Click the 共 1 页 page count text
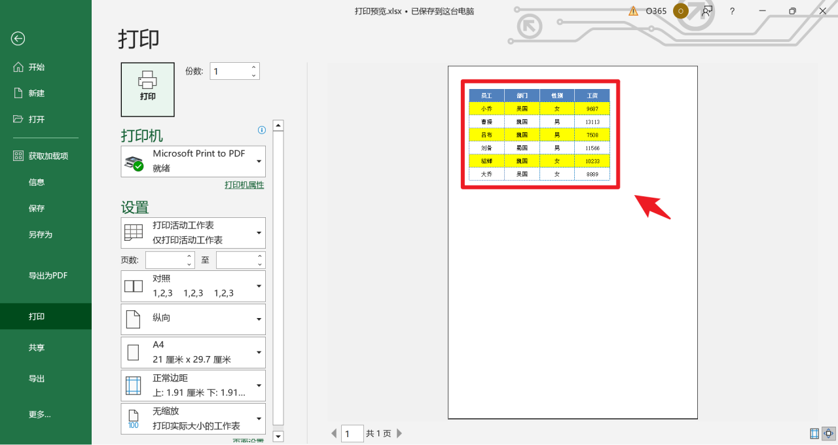The image size is (838, 445). (378, 433)
